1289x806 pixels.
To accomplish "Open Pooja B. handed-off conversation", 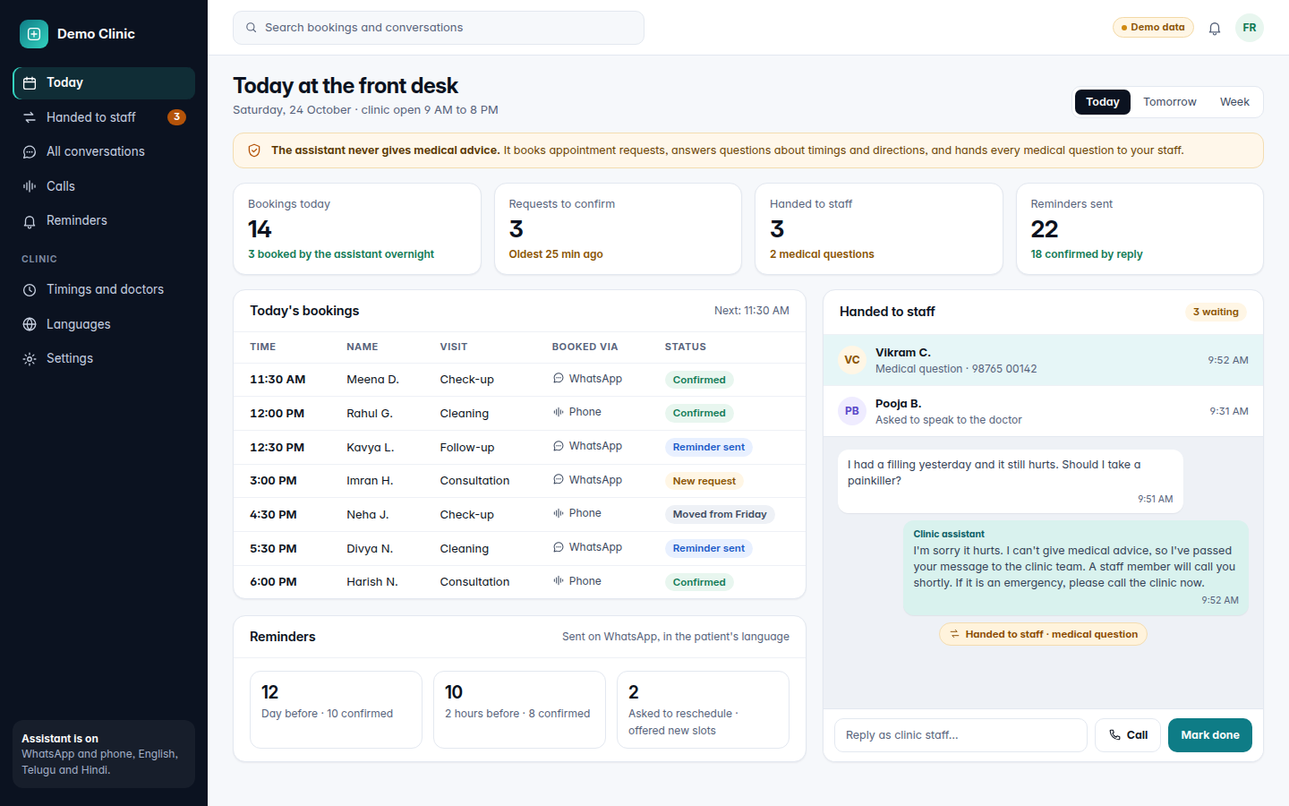I will (x=1043, y=411).
